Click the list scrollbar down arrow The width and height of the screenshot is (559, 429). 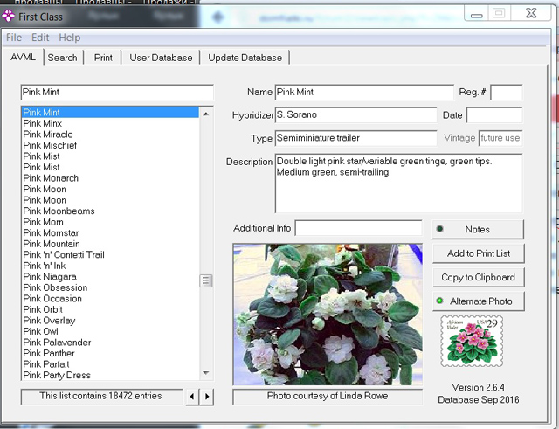click(x=206, y=373)
